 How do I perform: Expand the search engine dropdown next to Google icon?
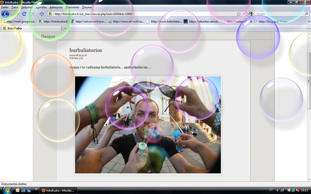click(x=253, y=14)
